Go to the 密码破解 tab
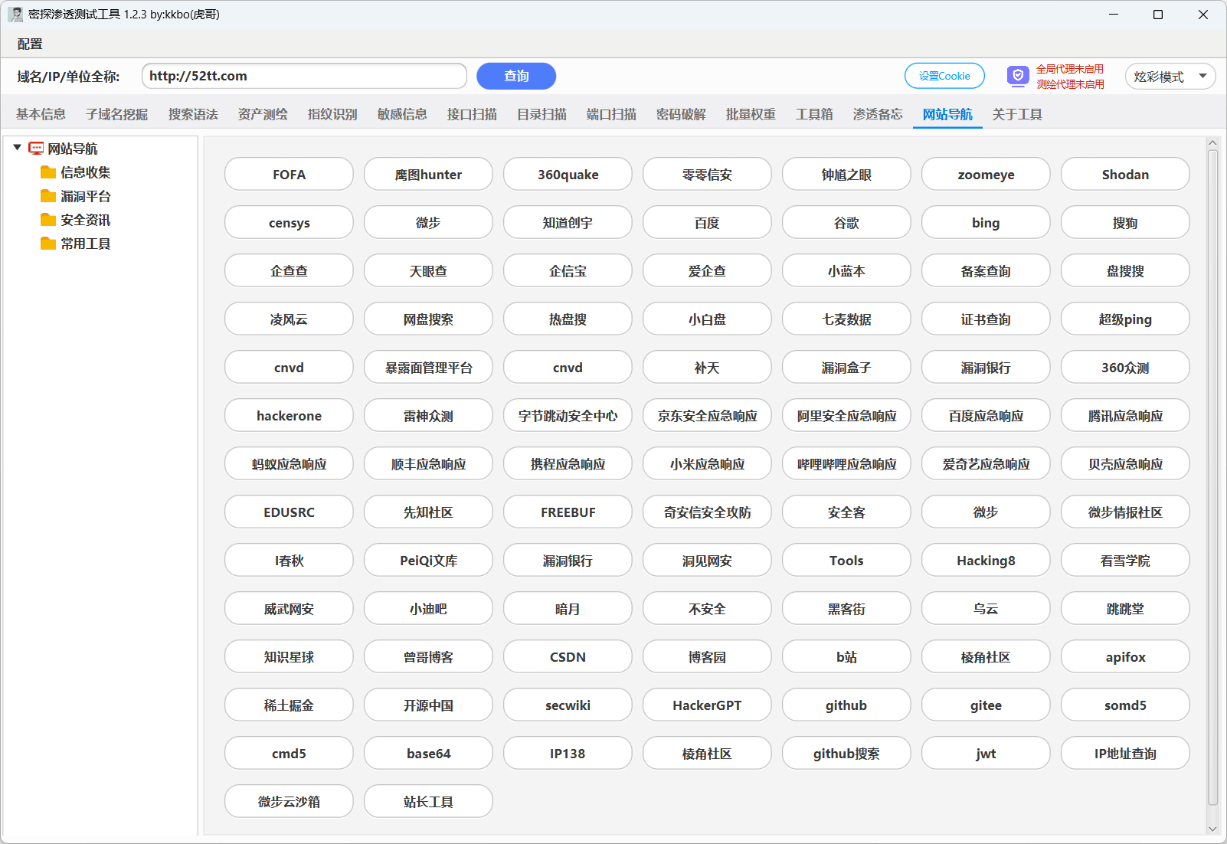1227x844 pixels. coord(681,114)
